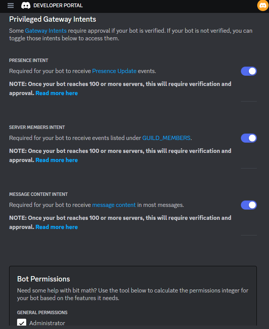This screenshot has width=269, height=329.
Task: Follow the Presence Update events link
Action: click(114, 71)
